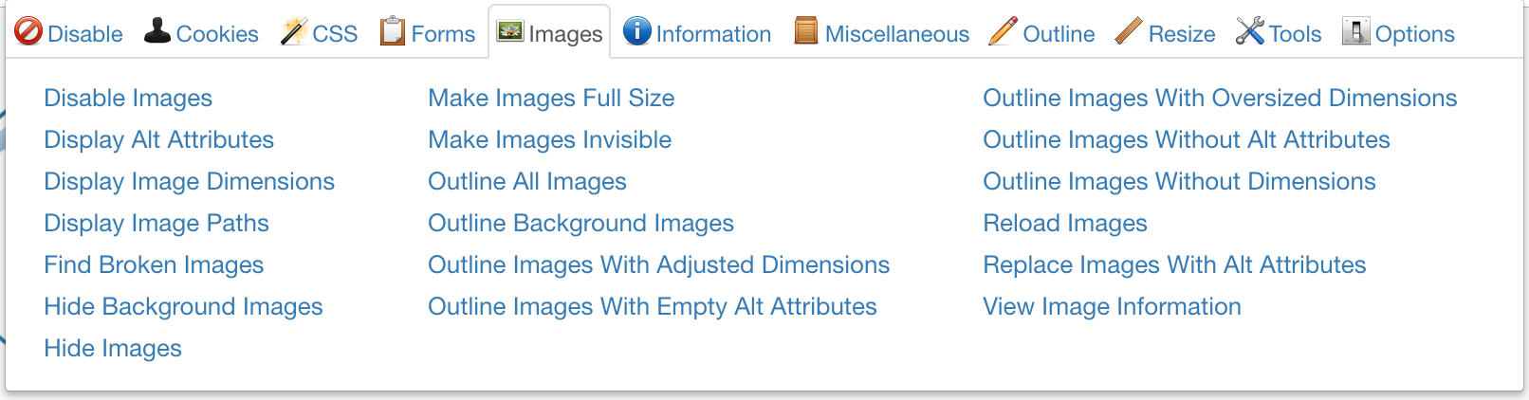
Task: Switch to the Images tab
Action: point(550,33)
